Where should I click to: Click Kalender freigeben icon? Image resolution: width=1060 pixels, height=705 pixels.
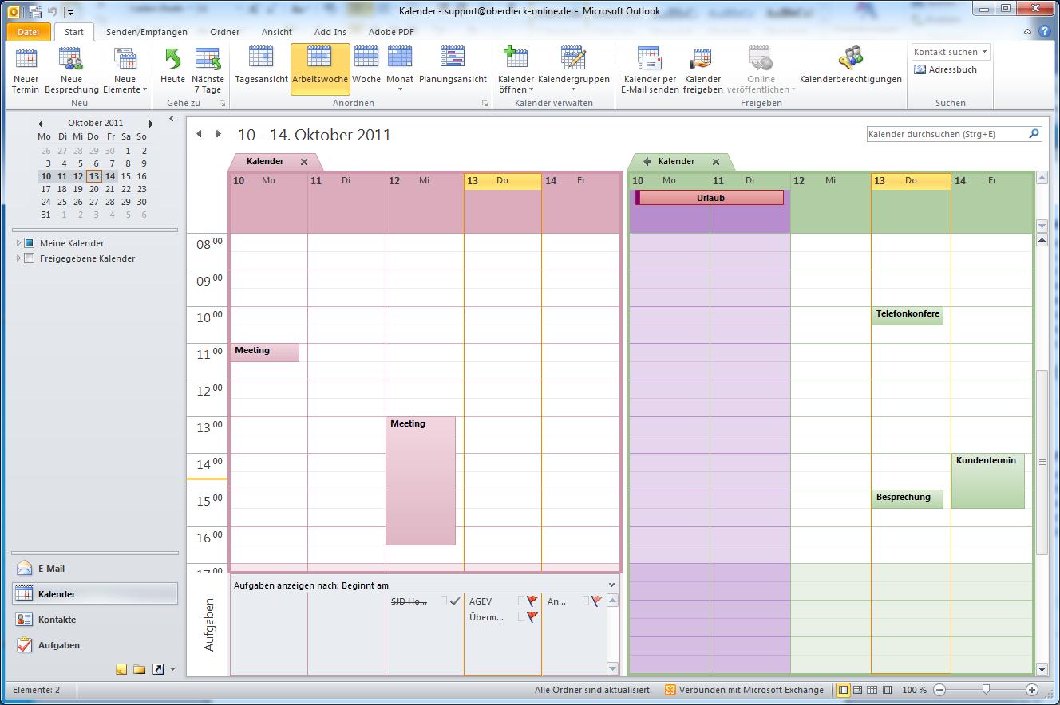[702, 60]
